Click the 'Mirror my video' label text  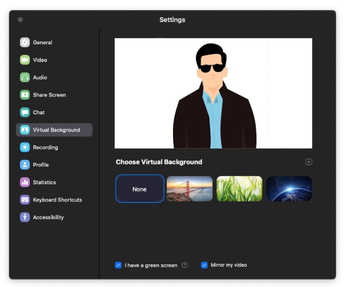229,265
